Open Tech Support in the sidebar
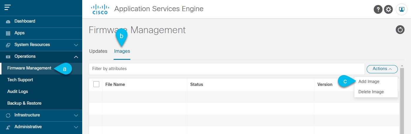This screenshot has width=411, height=134. tap(20, 80)
